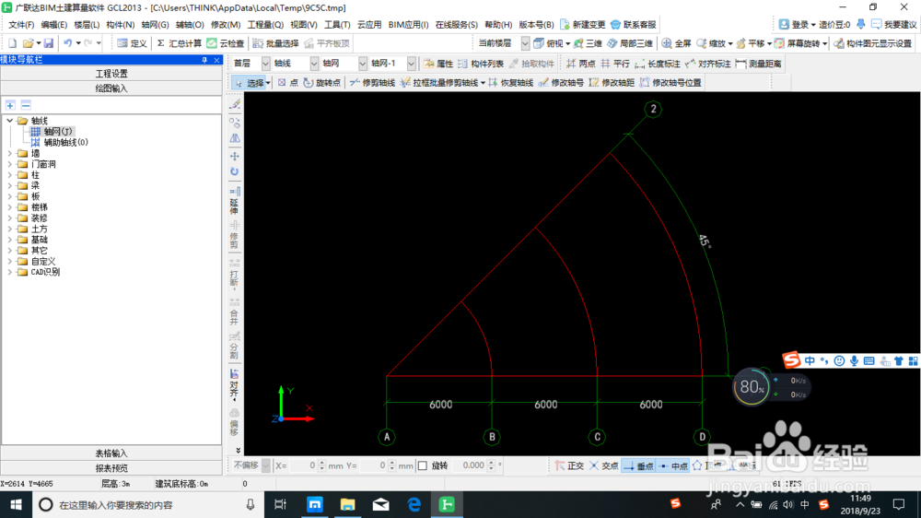Open the 轴网-1 component dropdown
Viewport: 921px width, 518px height.
[411, 64]
